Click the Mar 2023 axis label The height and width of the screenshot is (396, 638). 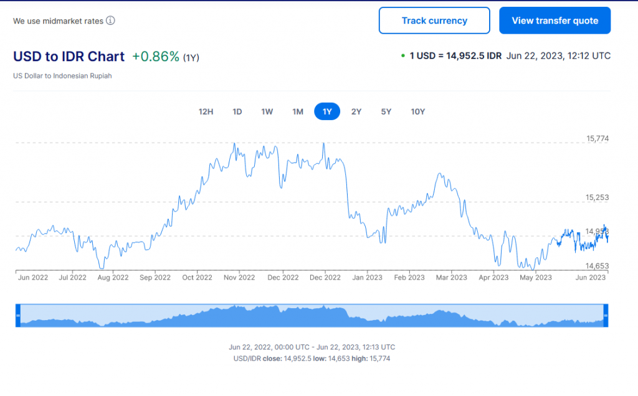point(450,278)
